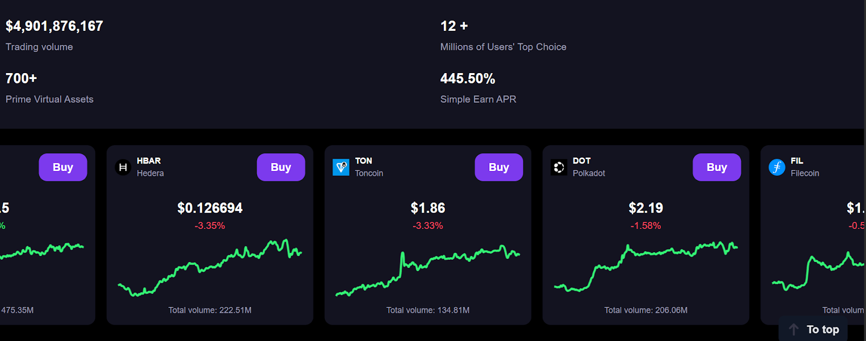Click the To top arrow icon
This screenshot has width=866, height=341.
[793, 329]
